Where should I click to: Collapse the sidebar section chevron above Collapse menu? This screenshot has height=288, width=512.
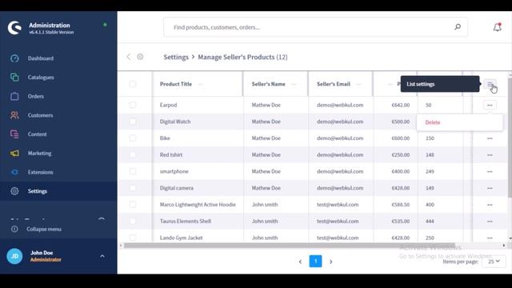tap(102, 219)
